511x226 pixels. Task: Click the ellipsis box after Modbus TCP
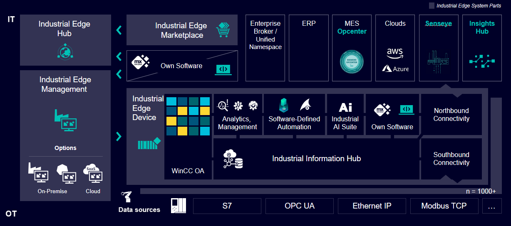coord(491,206)
